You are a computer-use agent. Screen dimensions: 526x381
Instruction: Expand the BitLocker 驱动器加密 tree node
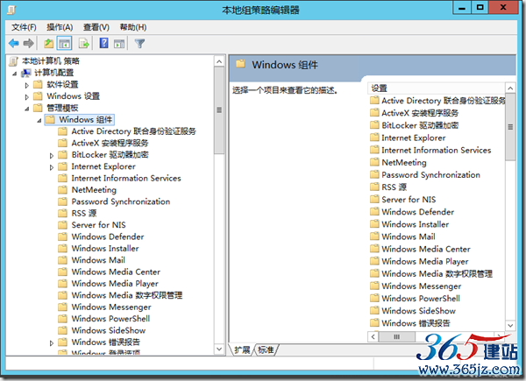tap(52, 155)
